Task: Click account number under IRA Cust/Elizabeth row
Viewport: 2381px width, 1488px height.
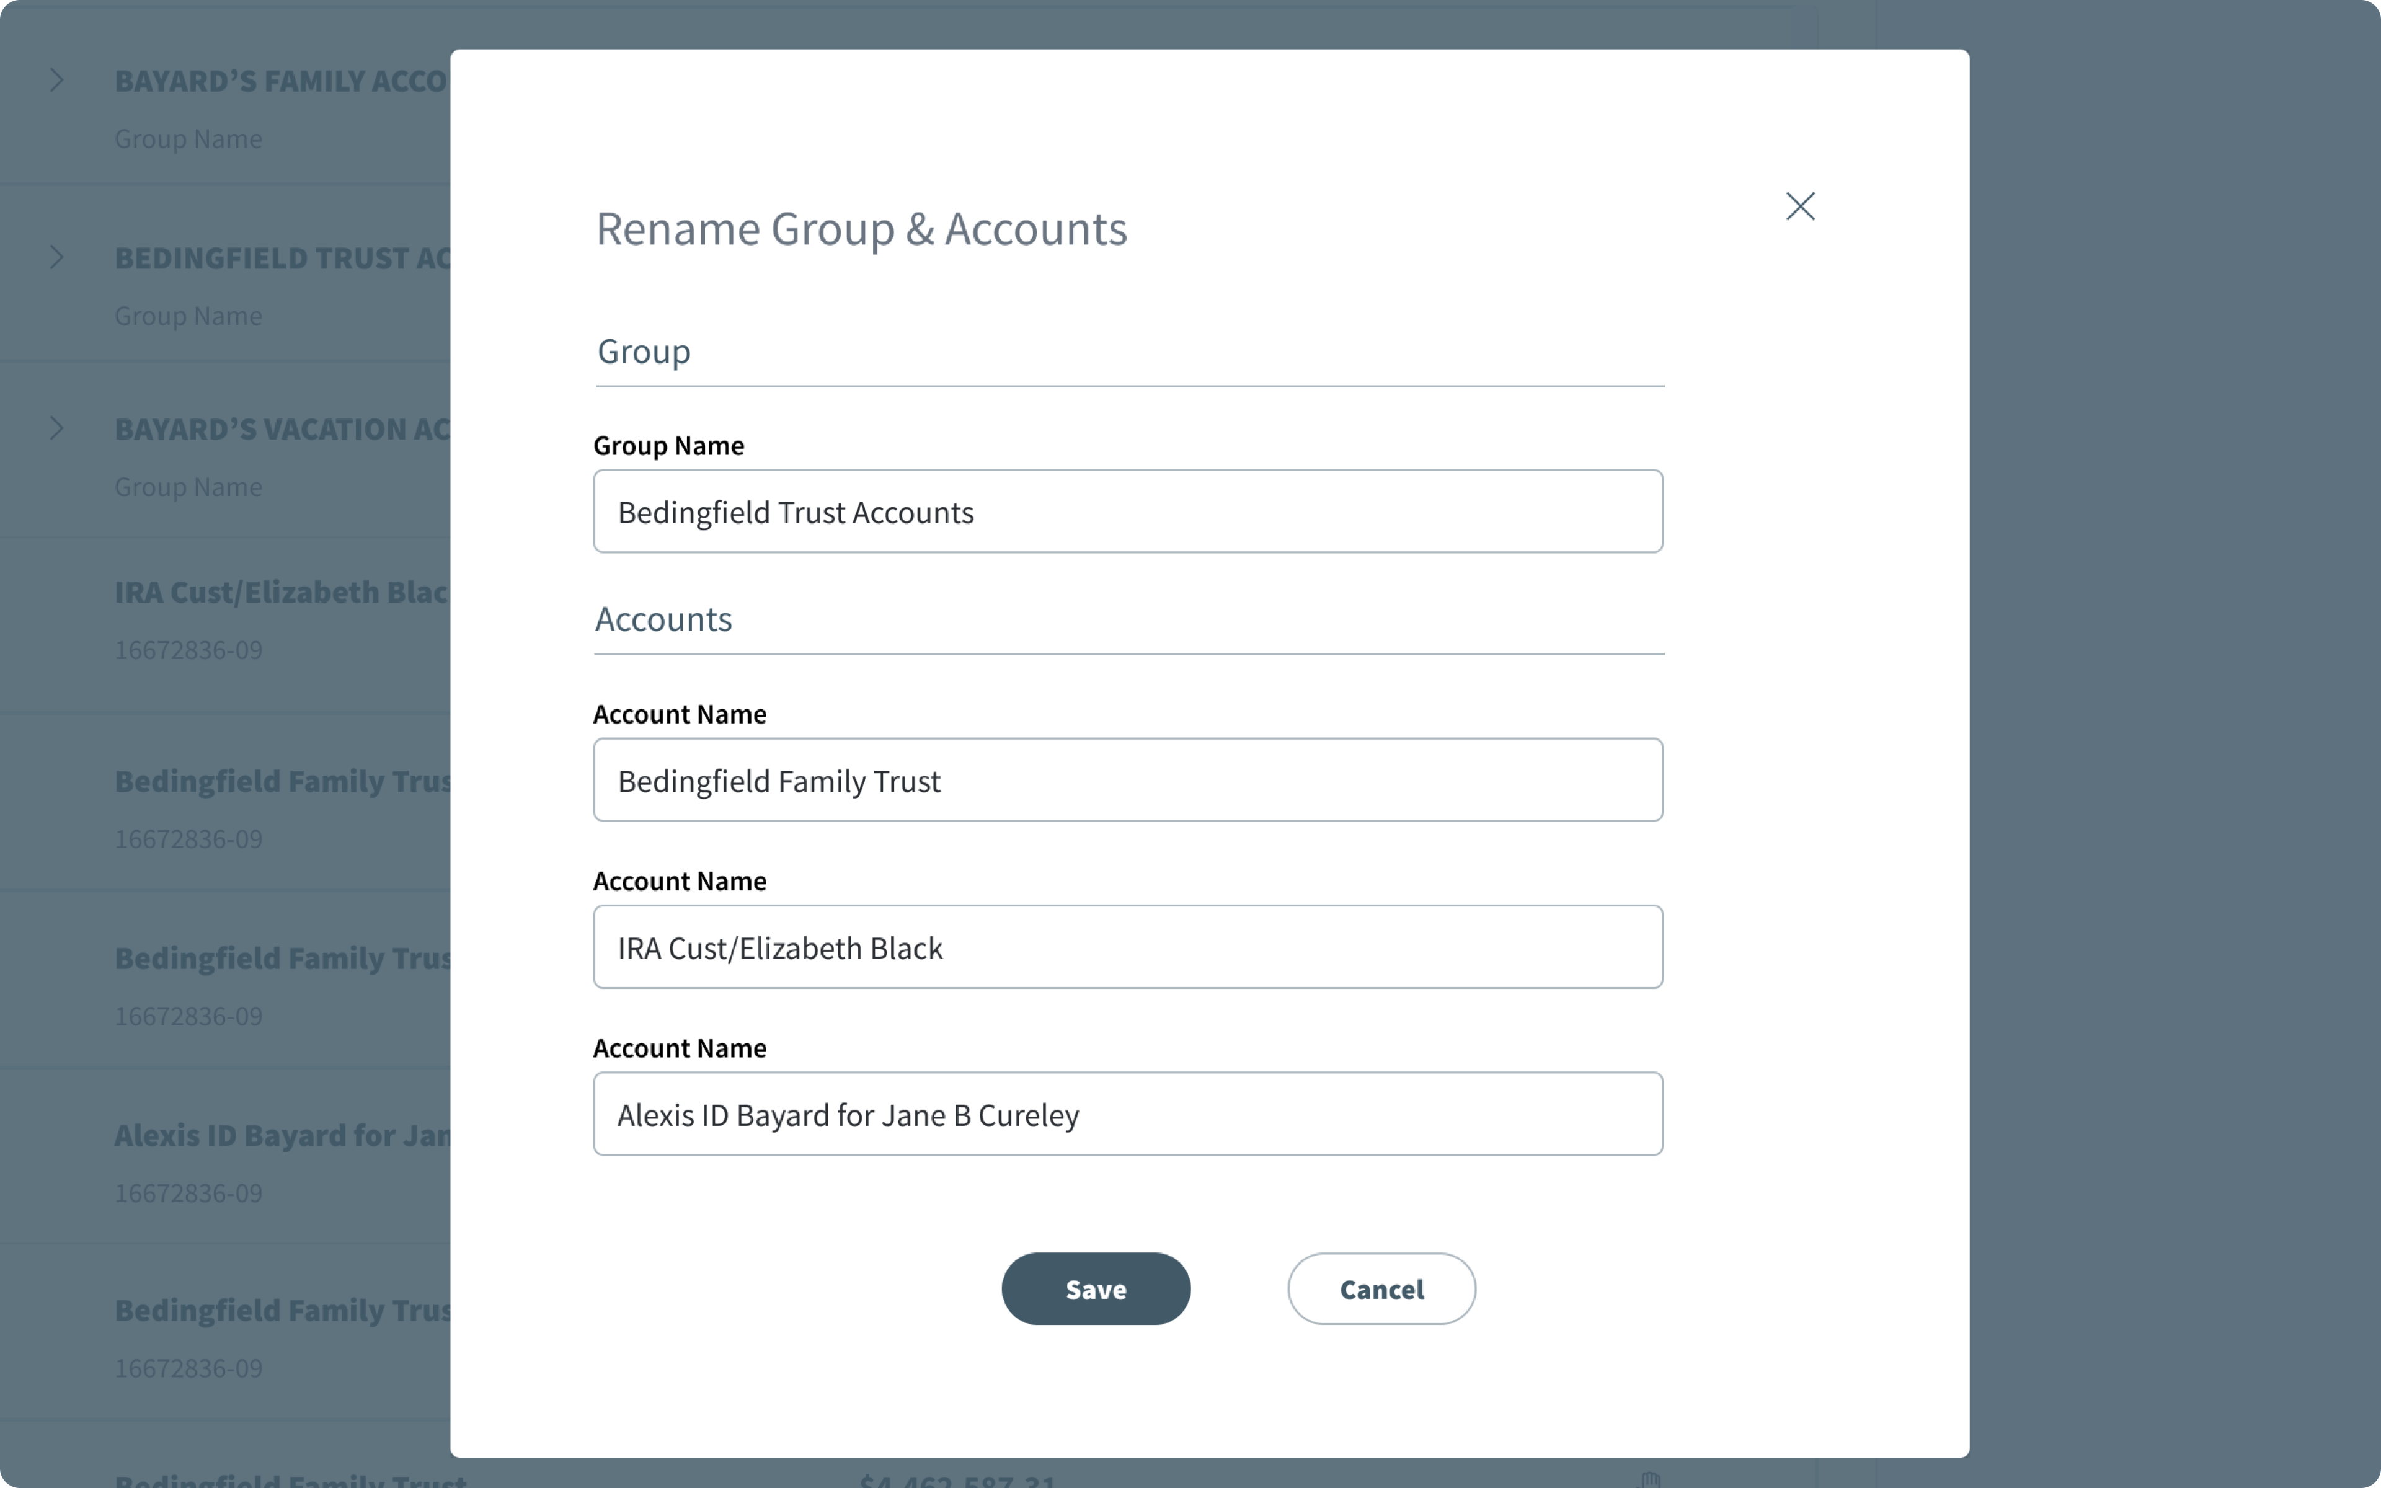Action: 189,650
